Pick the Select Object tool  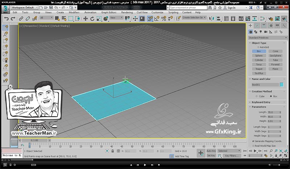click(57, 18)
